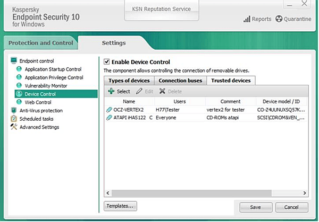
Task: Open Anti-Virus protection section
Action: [41, 111]
